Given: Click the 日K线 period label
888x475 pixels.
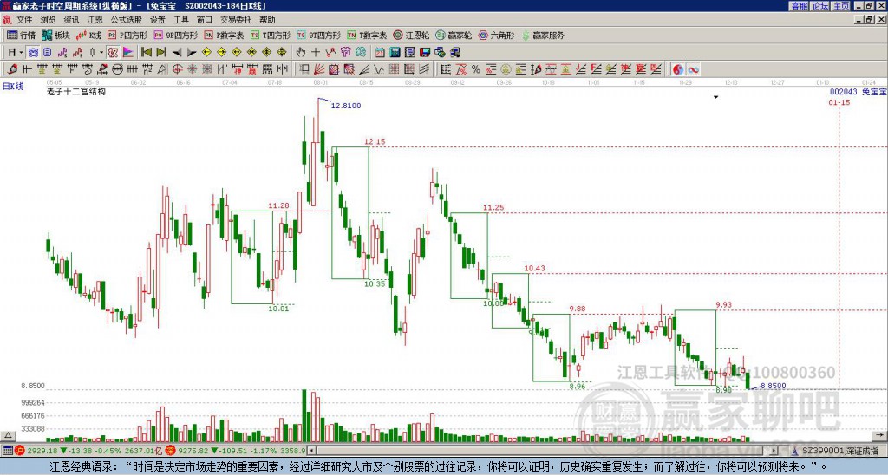Looking at the screenshot, I should tap(13, 87).
